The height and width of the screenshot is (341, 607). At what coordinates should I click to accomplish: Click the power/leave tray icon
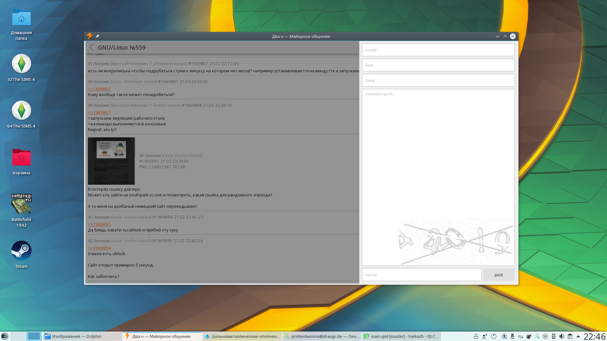coord(494,336)
